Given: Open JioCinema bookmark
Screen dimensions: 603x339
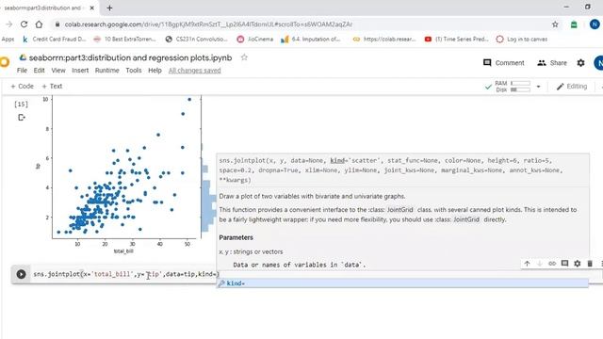Looking at the screenshot, I should (255, 40).
